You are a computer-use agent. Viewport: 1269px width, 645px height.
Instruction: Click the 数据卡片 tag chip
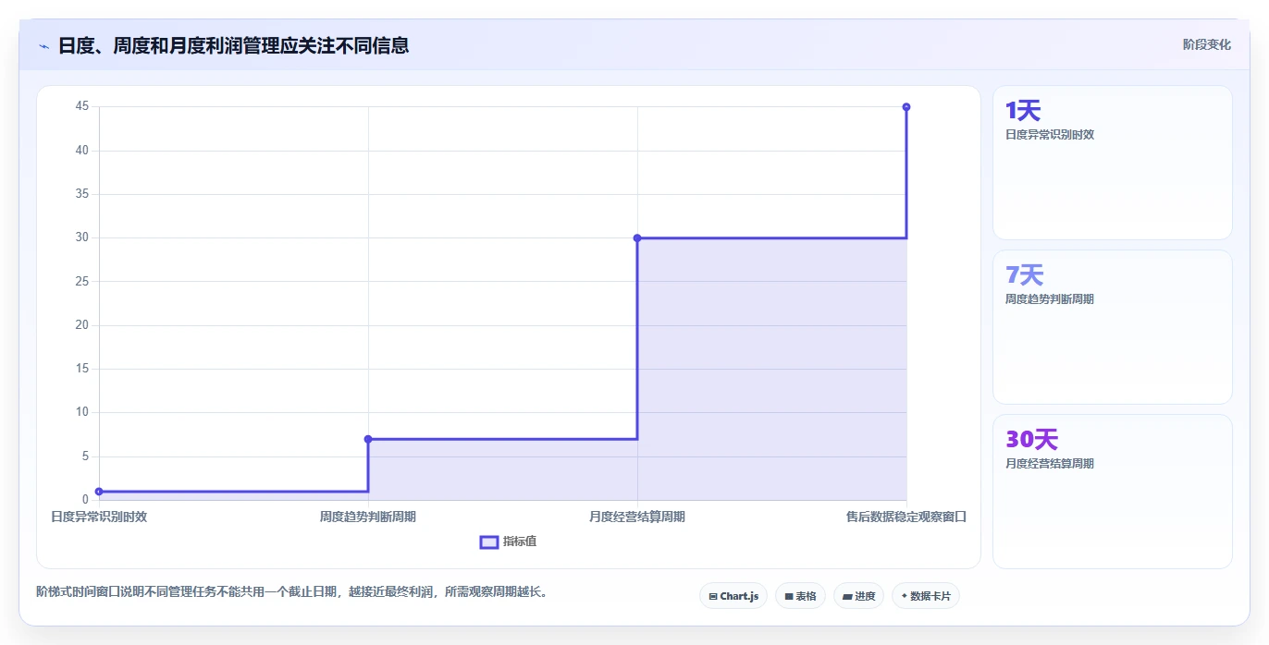coord(926,596)
